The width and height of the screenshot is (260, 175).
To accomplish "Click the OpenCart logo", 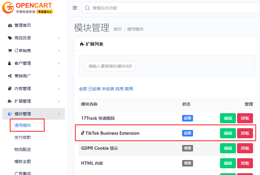I will point(28,8).
